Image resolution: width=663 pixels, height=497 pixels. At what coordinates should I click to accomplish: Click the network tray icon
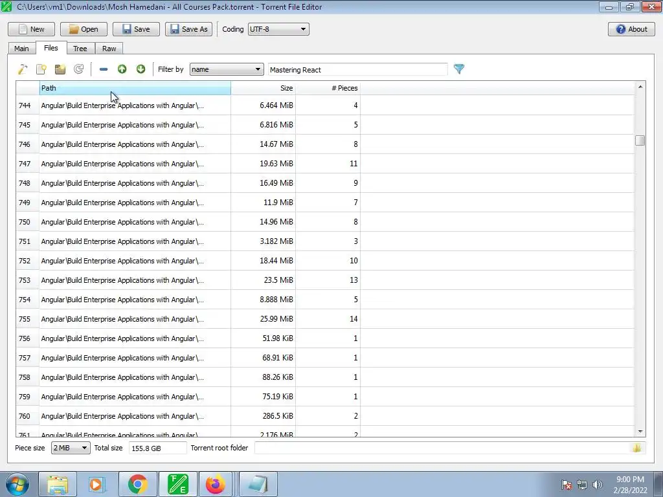582,485
